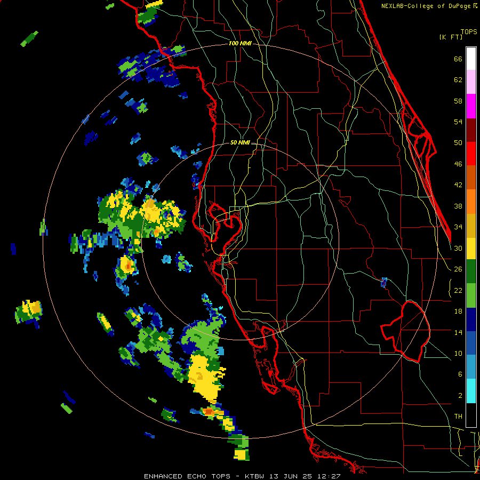Click the legend value "46"
The height and width of the screenshot is (480, 480).
click(x=458, y=164)
